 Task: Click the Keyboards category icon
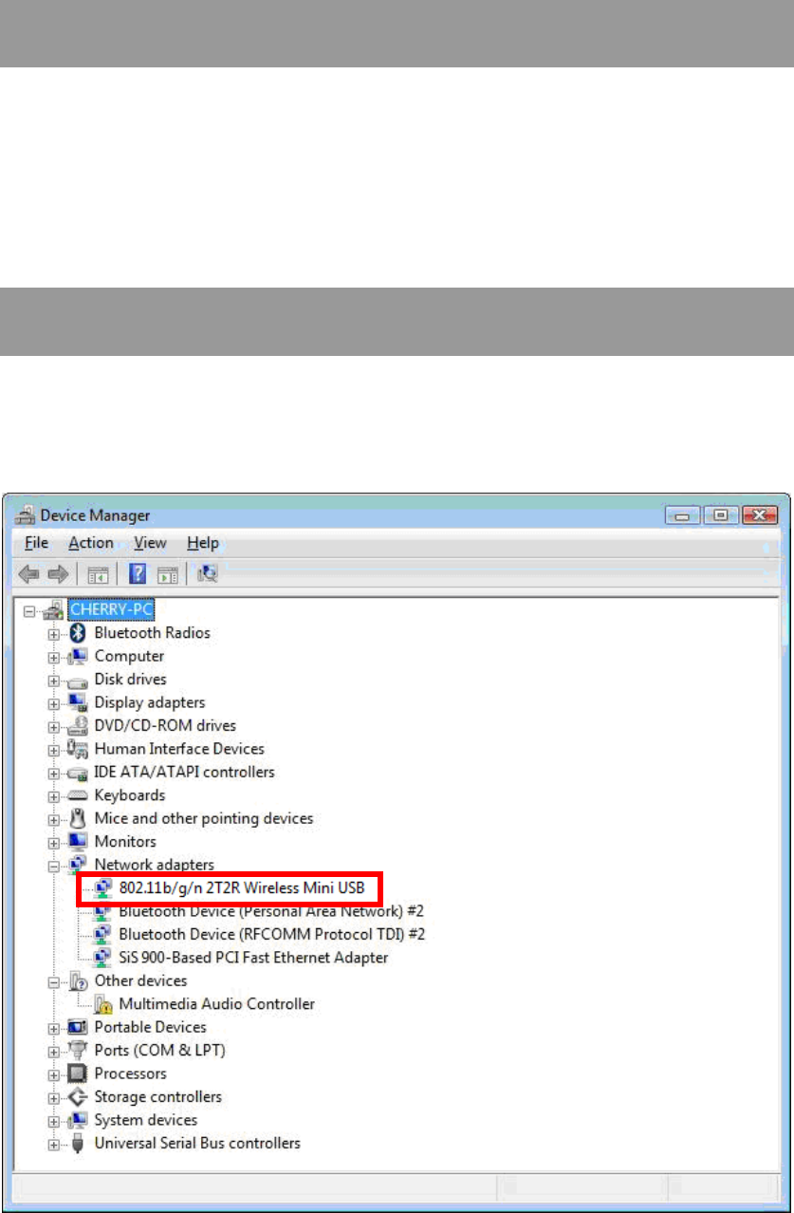coord(78,795)
